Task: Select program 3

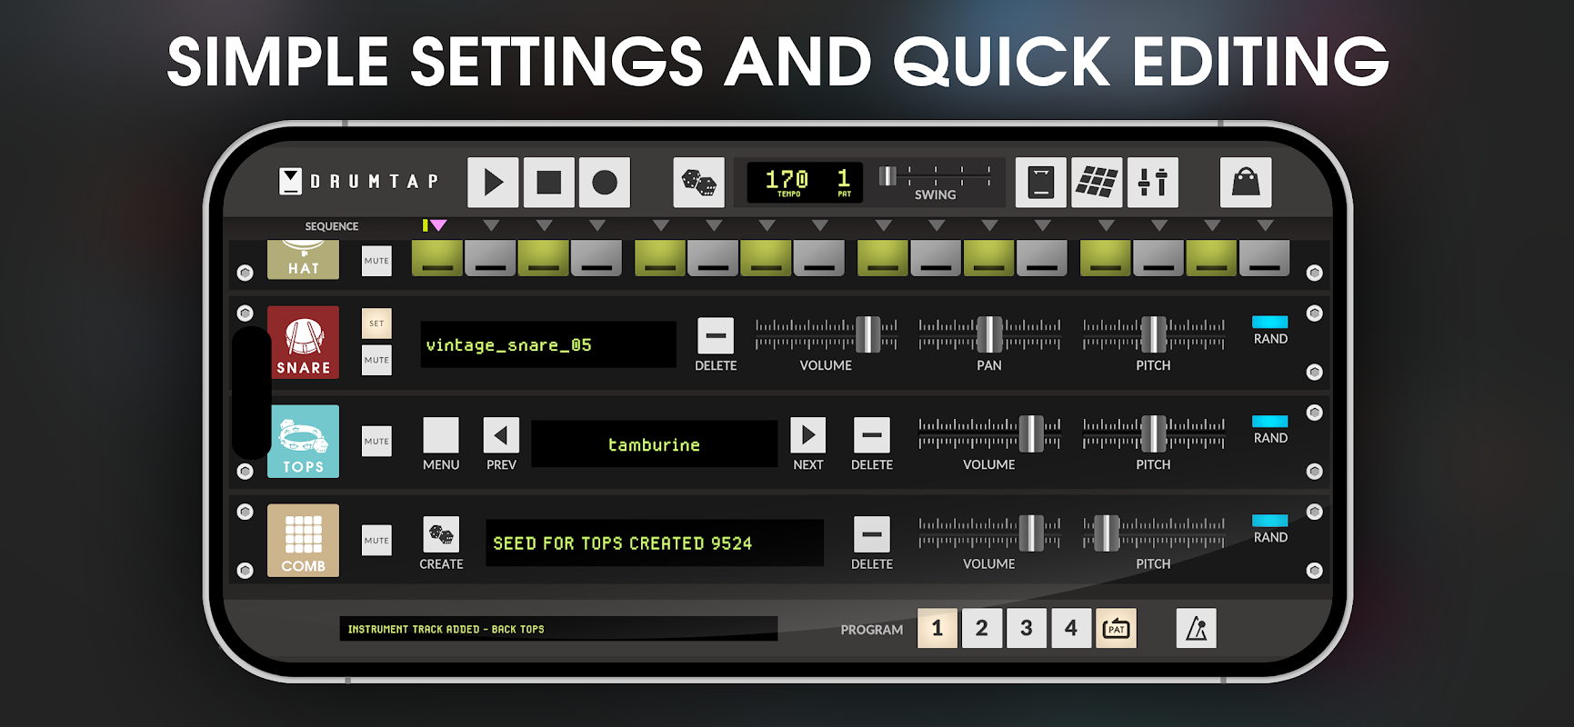Action: click(x=1027, y=628)
